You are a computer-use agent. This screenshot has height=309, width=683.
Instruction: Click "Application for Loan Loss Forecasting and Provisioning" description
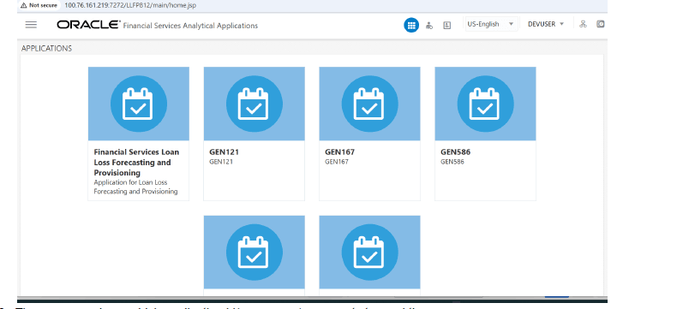136,187
